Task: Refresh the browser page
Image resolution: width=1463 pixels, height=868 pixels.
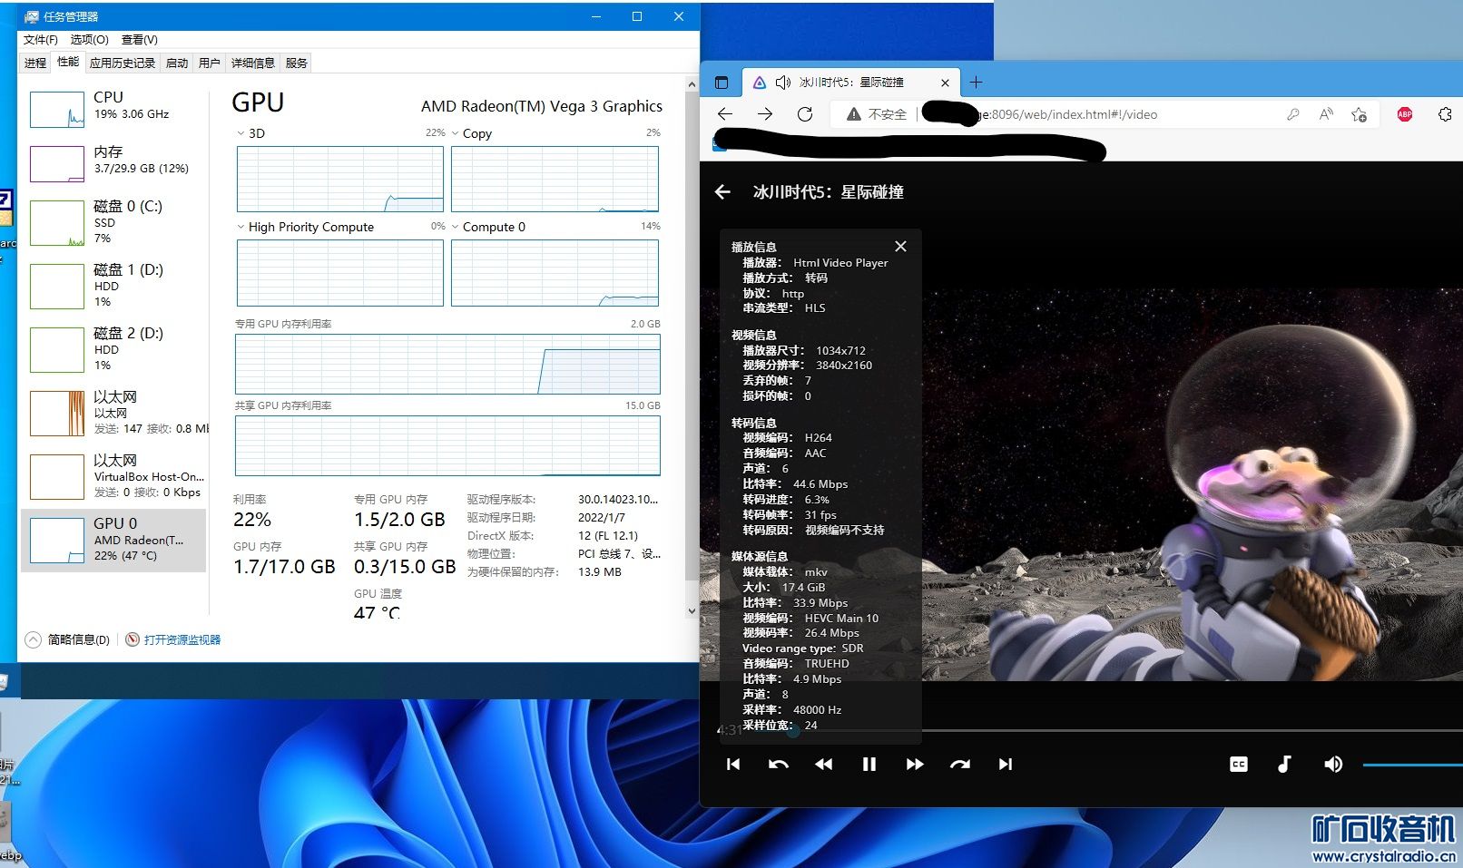Action: 804,114
